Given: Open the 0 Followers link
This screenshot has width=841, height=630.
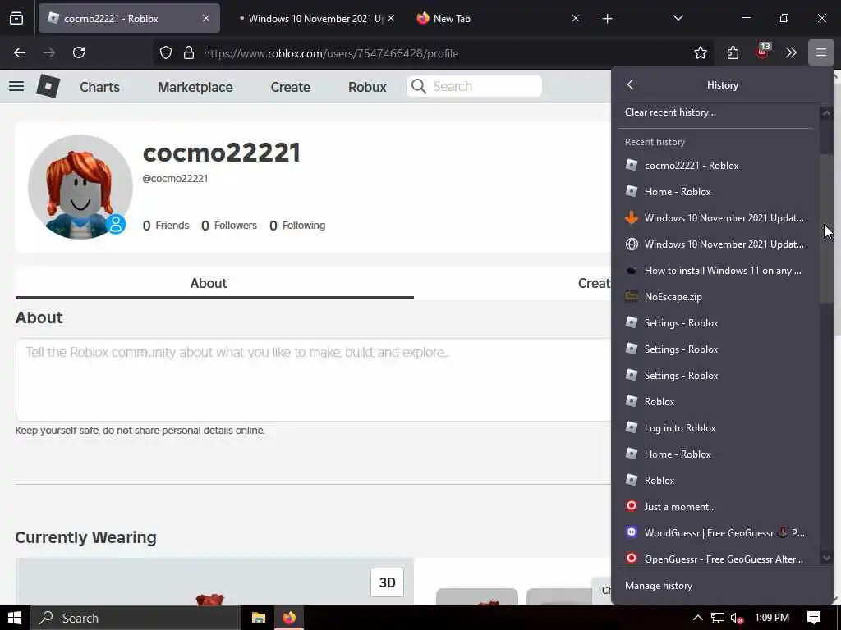Looking at the screenshot, I should pos(229,226).
